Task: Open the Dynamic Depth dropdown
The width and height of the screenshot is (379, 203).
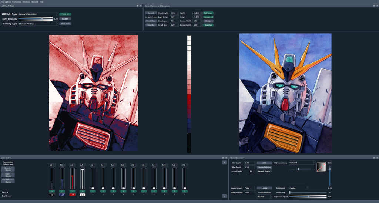Action: [264, 171]
